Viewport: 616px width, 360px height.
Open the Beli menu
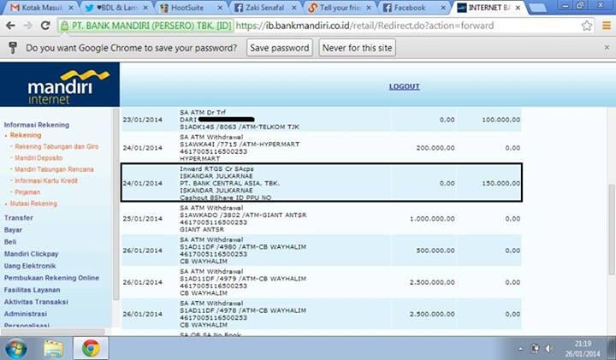(x=10, y=242)
